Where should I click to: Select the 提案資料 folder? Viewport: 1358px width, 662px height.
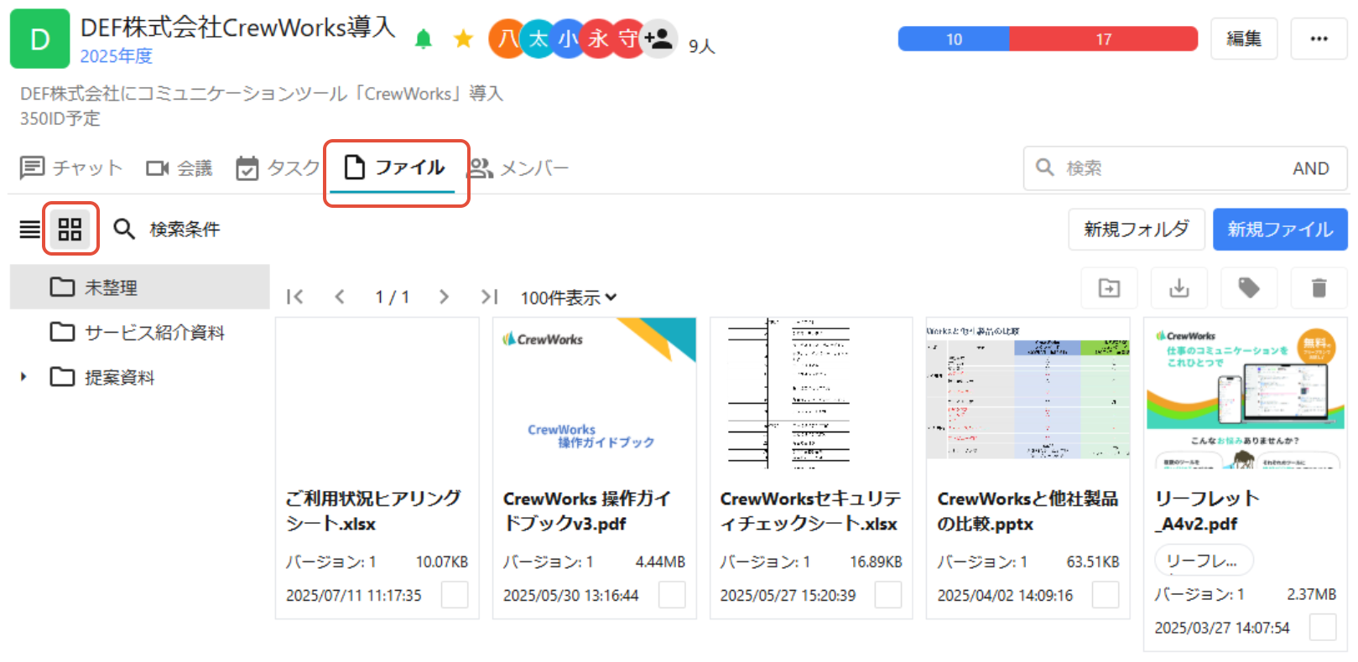pyautogui.click(x=139, y=377)
